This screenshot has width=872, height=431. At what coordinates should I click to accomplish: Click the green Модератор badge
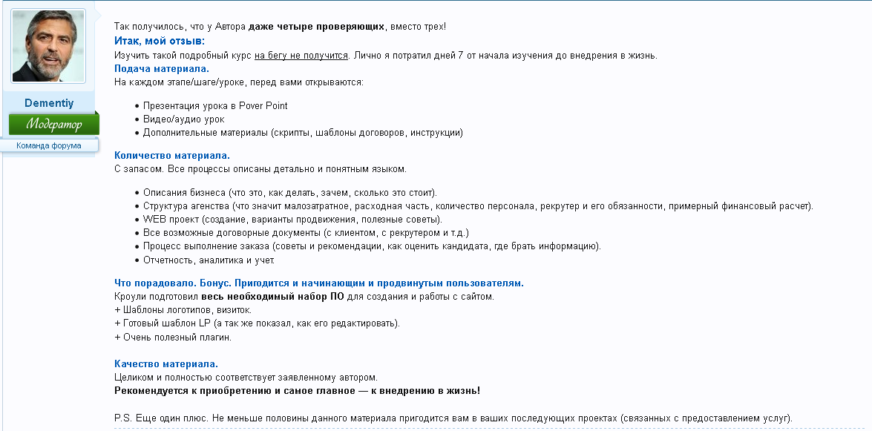click(53, 124)
